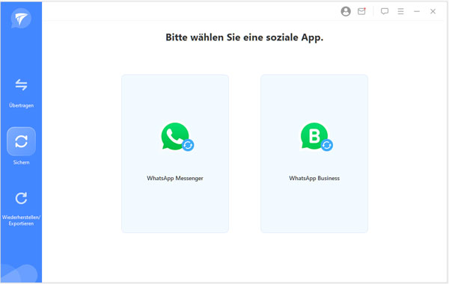Click the Sichern sidebar label
Screen dimensions: 449x284
pyautogui.click(x=21, y=162)
